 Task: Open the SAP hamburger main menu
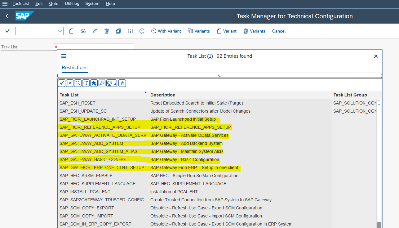tap(5, 4)
